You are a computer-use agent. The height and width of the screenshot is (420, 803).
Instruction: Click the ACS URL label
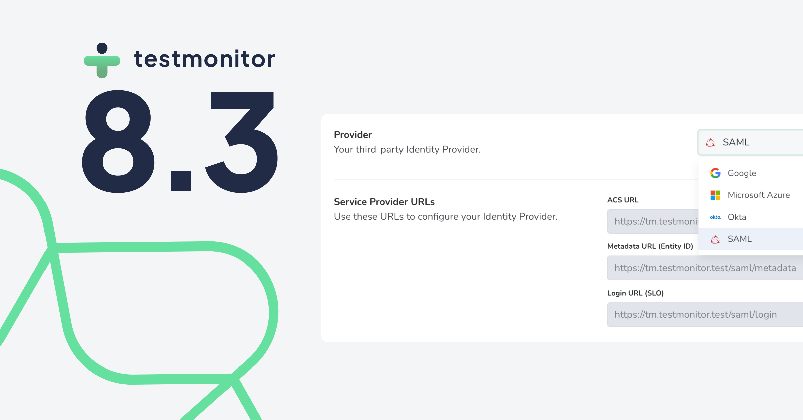pos(623,200)
